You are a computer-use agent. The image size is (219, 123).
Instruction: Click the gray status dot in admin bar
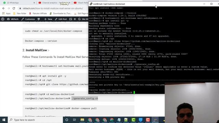[x=75, y=19]
